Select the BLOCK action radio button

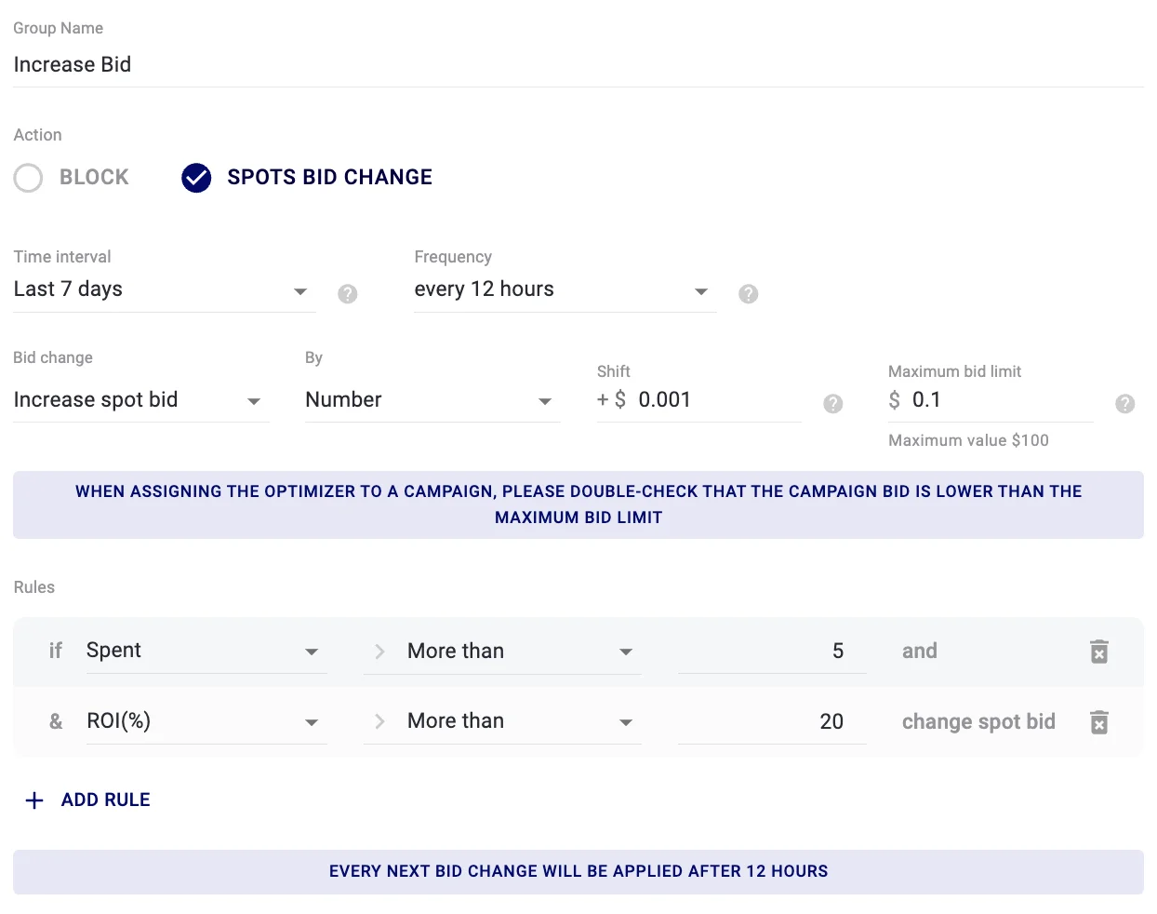coord(28,178)
